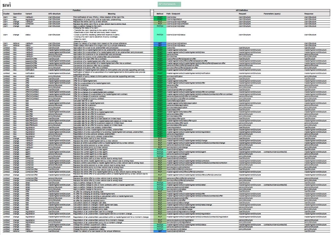Select the /loans/offer endpoint cell

point(171,79)
